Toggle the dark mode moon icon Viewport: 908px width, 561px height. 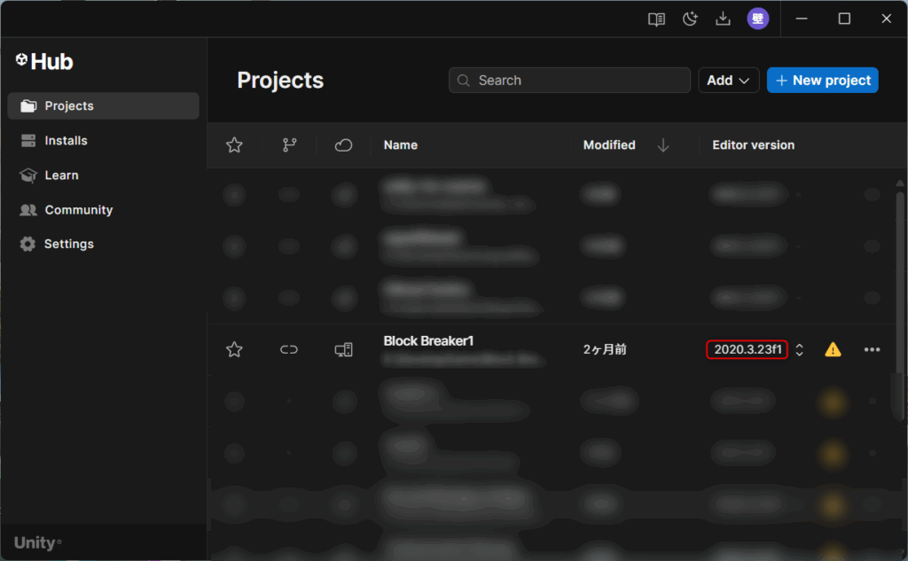[690, 19]
